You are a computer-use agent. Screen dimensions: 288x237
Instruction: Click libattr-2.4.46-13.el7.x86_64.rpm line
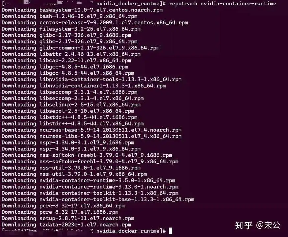(71, 54)
